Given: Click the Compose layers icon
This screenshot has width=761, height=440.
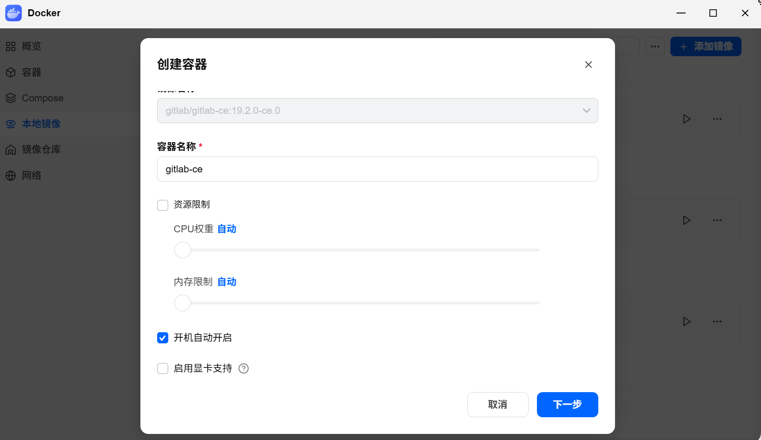Looking at the screenshot, I should 11,98.
